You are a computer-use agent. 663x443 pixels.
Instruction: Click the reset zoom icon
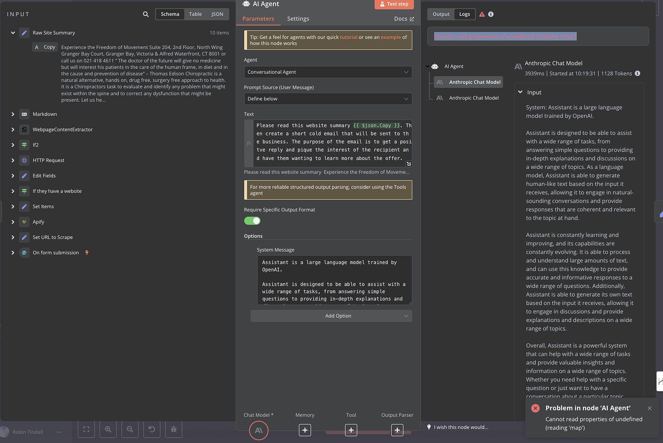pyautogui.click(x=151, y=430)
